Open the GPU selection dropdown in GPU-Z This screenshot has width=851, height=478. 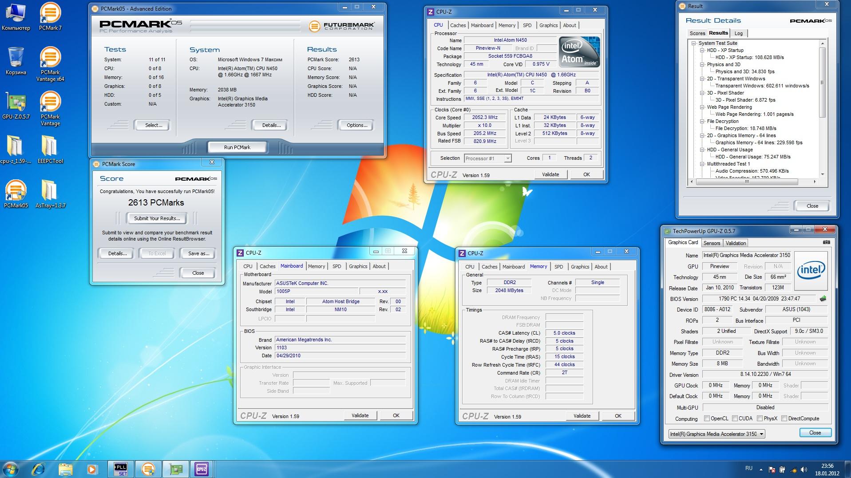(x=716, y=434)
